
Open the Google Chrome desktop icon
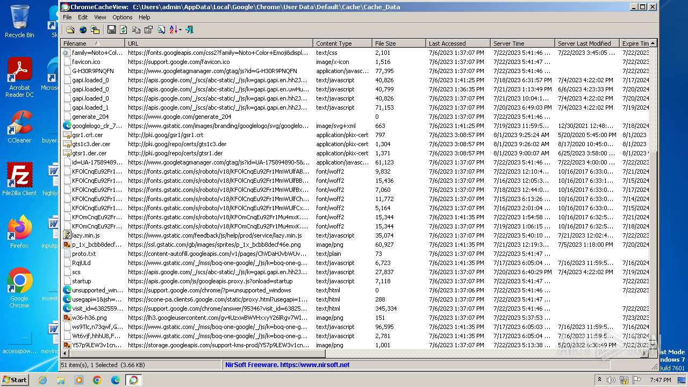coord(19,288)
